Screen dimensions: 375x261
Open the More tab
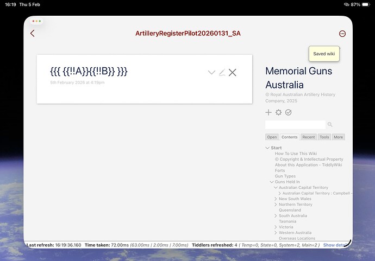338,137
